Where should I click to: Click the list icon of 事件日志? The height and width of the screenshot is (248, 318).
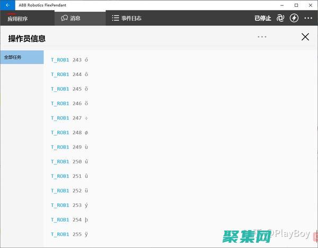115,18
